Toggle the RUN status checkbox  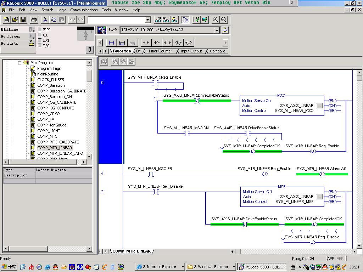click(x=40, y=30)
